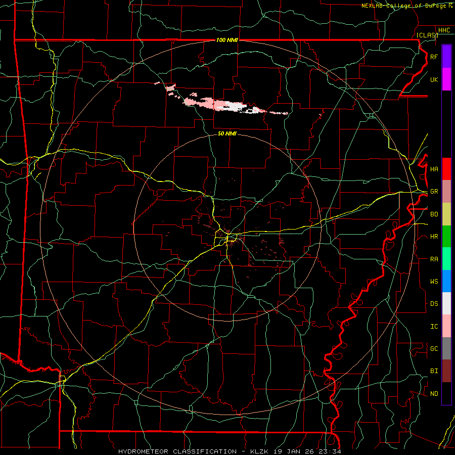Click the BD yellow legend swatch
This screenshot has width=455, height=455.
(x=446, y=214)
